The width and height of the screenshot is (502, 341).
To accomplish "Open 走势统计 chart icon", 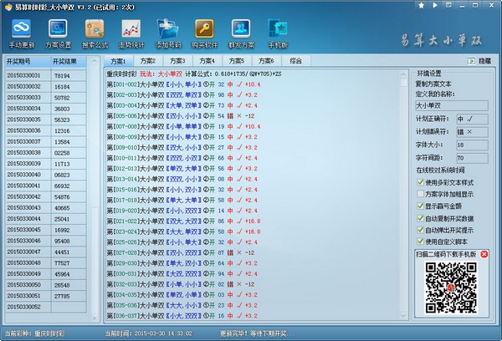I will pos(131,28).
